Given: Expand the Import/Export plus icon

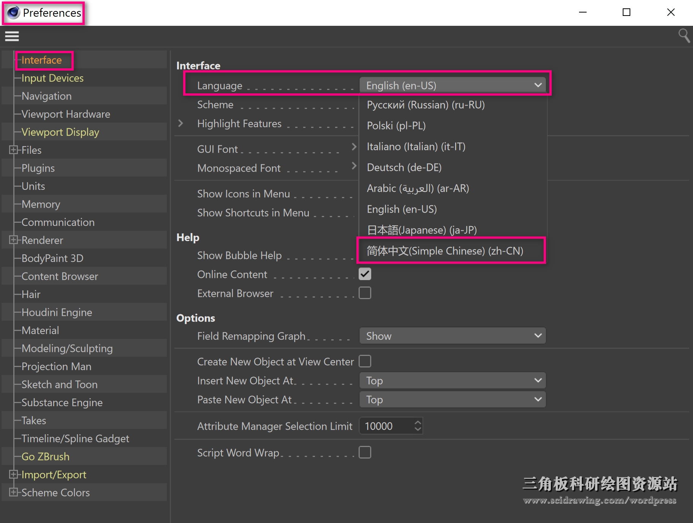Looking at the screenshot, I should (13, 474).
